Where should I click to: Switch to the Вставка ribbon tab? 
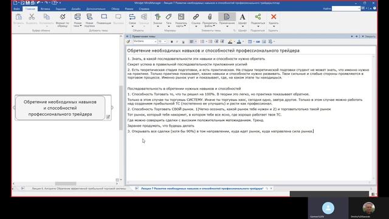click(45, 9)
